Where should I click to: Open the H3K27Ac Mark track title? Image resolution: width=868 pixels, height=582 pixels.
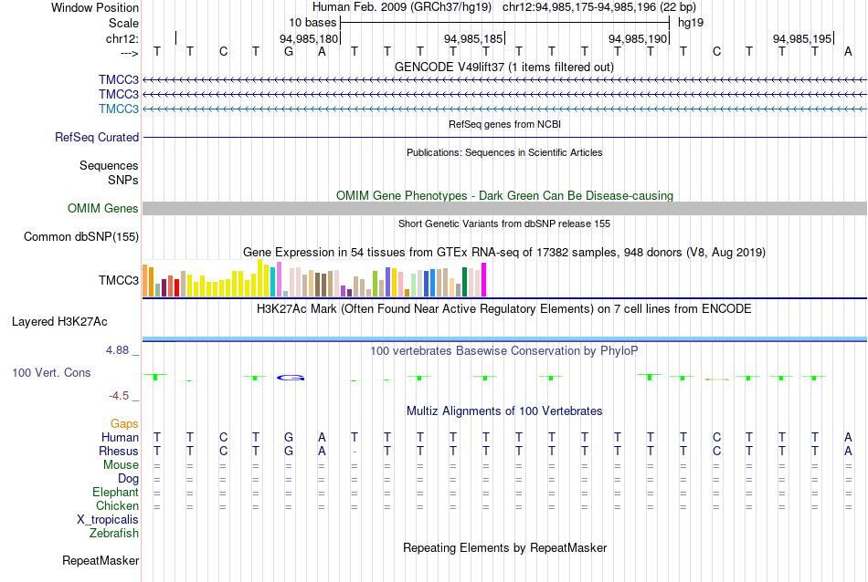504,309
